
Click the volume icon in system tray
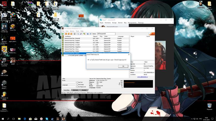click(x=197, y=119)
